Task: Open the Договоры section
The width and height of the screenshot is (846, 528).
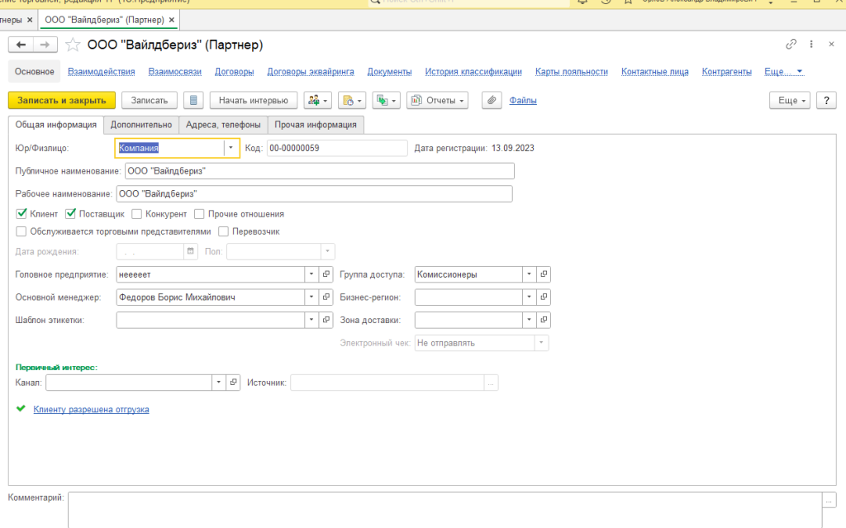Action: point(234,72)
